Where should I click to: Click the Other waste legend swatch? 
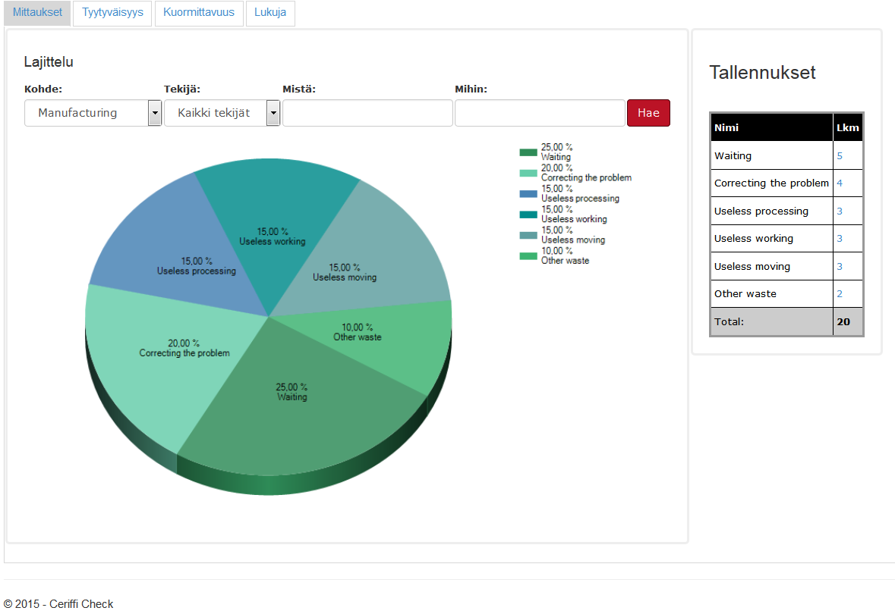click(528, 255)
